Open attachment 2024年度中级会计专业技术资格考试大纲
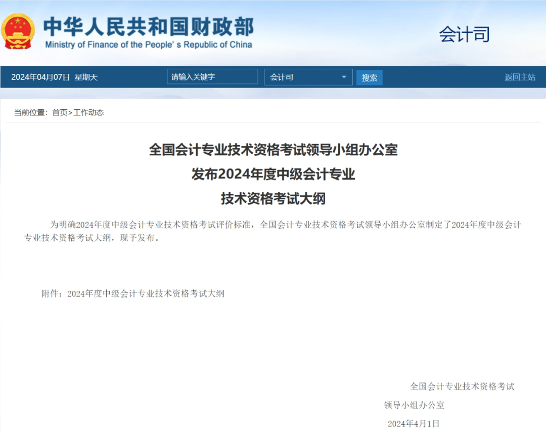This screenshot has width=546, height=433. point(146,294)
